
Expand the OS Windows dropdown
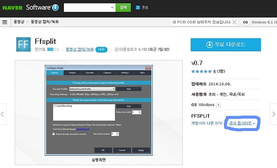point(219,105)
